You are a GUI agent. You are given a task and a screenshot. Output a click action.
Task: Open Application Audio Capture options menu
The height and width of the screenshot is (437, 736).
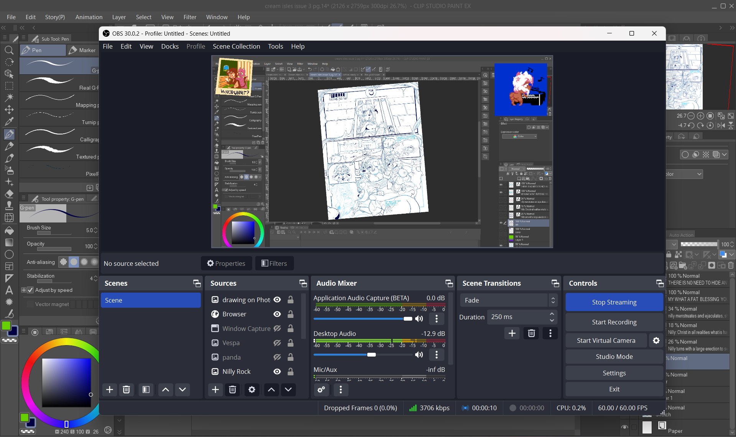(436, 319)
